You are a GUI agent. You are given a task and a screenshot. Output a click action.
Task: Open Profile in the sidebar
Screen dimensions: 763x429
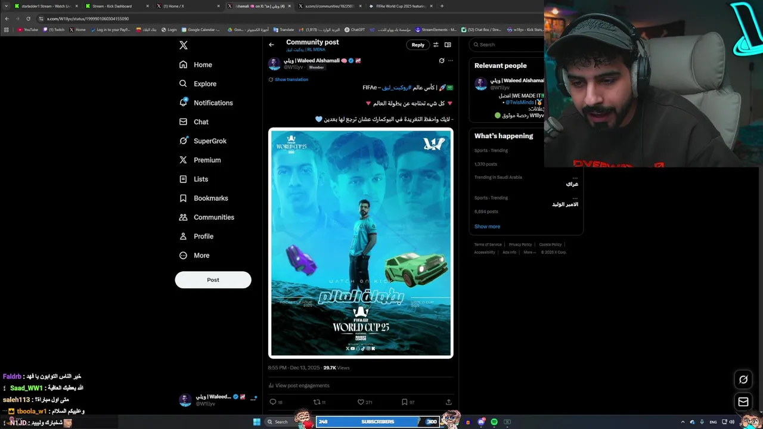(196, 236)
